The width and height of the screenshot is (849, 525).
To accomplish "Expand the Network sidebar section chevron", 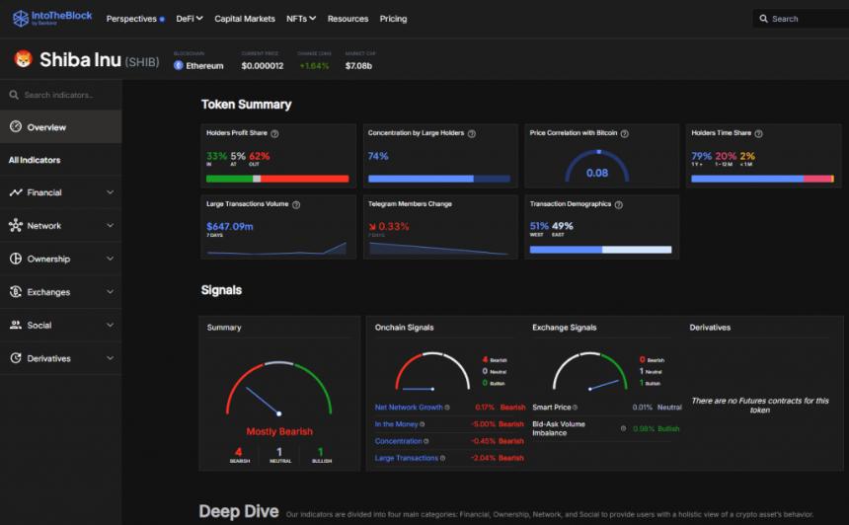I will pyautogui.click(x=110, y=225).
